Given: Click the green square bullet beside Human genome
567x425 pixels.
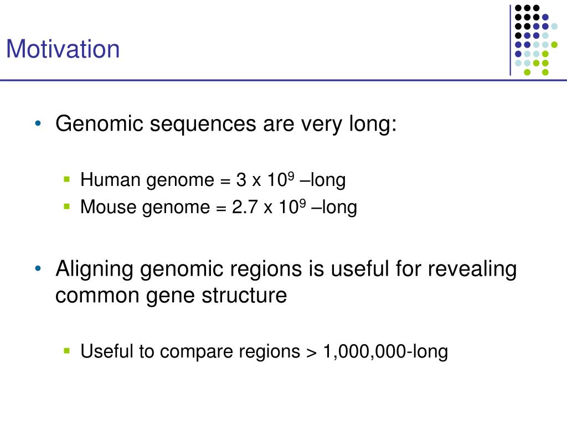Looking at the screenshot, I should [66, 179].
